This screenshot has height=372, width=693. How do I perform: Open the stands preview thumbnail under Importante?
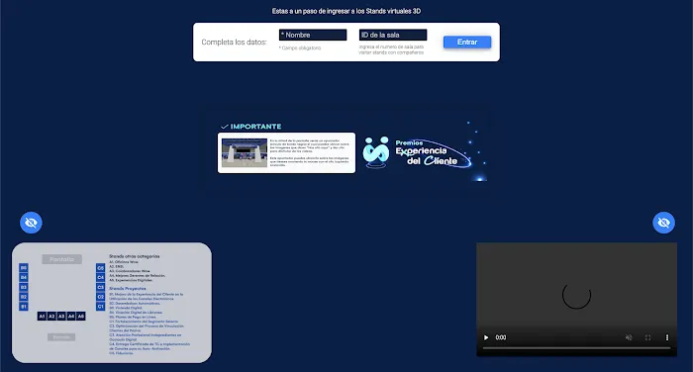(245, 153)
